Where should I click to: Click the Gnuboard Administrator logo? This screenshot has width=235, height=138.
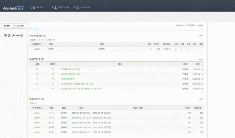click(13, 8)
